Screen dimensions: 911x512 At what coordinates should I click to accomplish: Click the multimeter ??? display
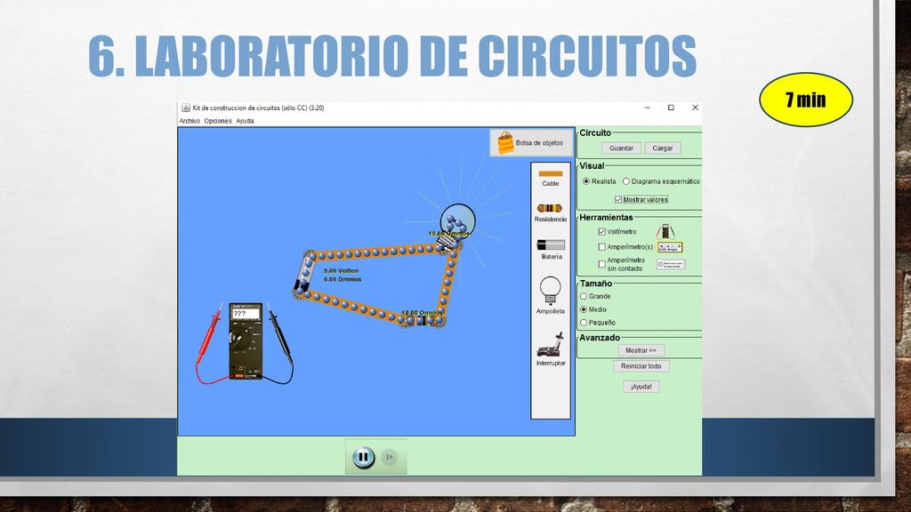(246, 314)
